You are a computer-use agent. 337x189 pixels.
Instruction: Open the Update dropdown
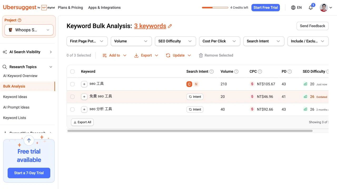tap(179, 55)
